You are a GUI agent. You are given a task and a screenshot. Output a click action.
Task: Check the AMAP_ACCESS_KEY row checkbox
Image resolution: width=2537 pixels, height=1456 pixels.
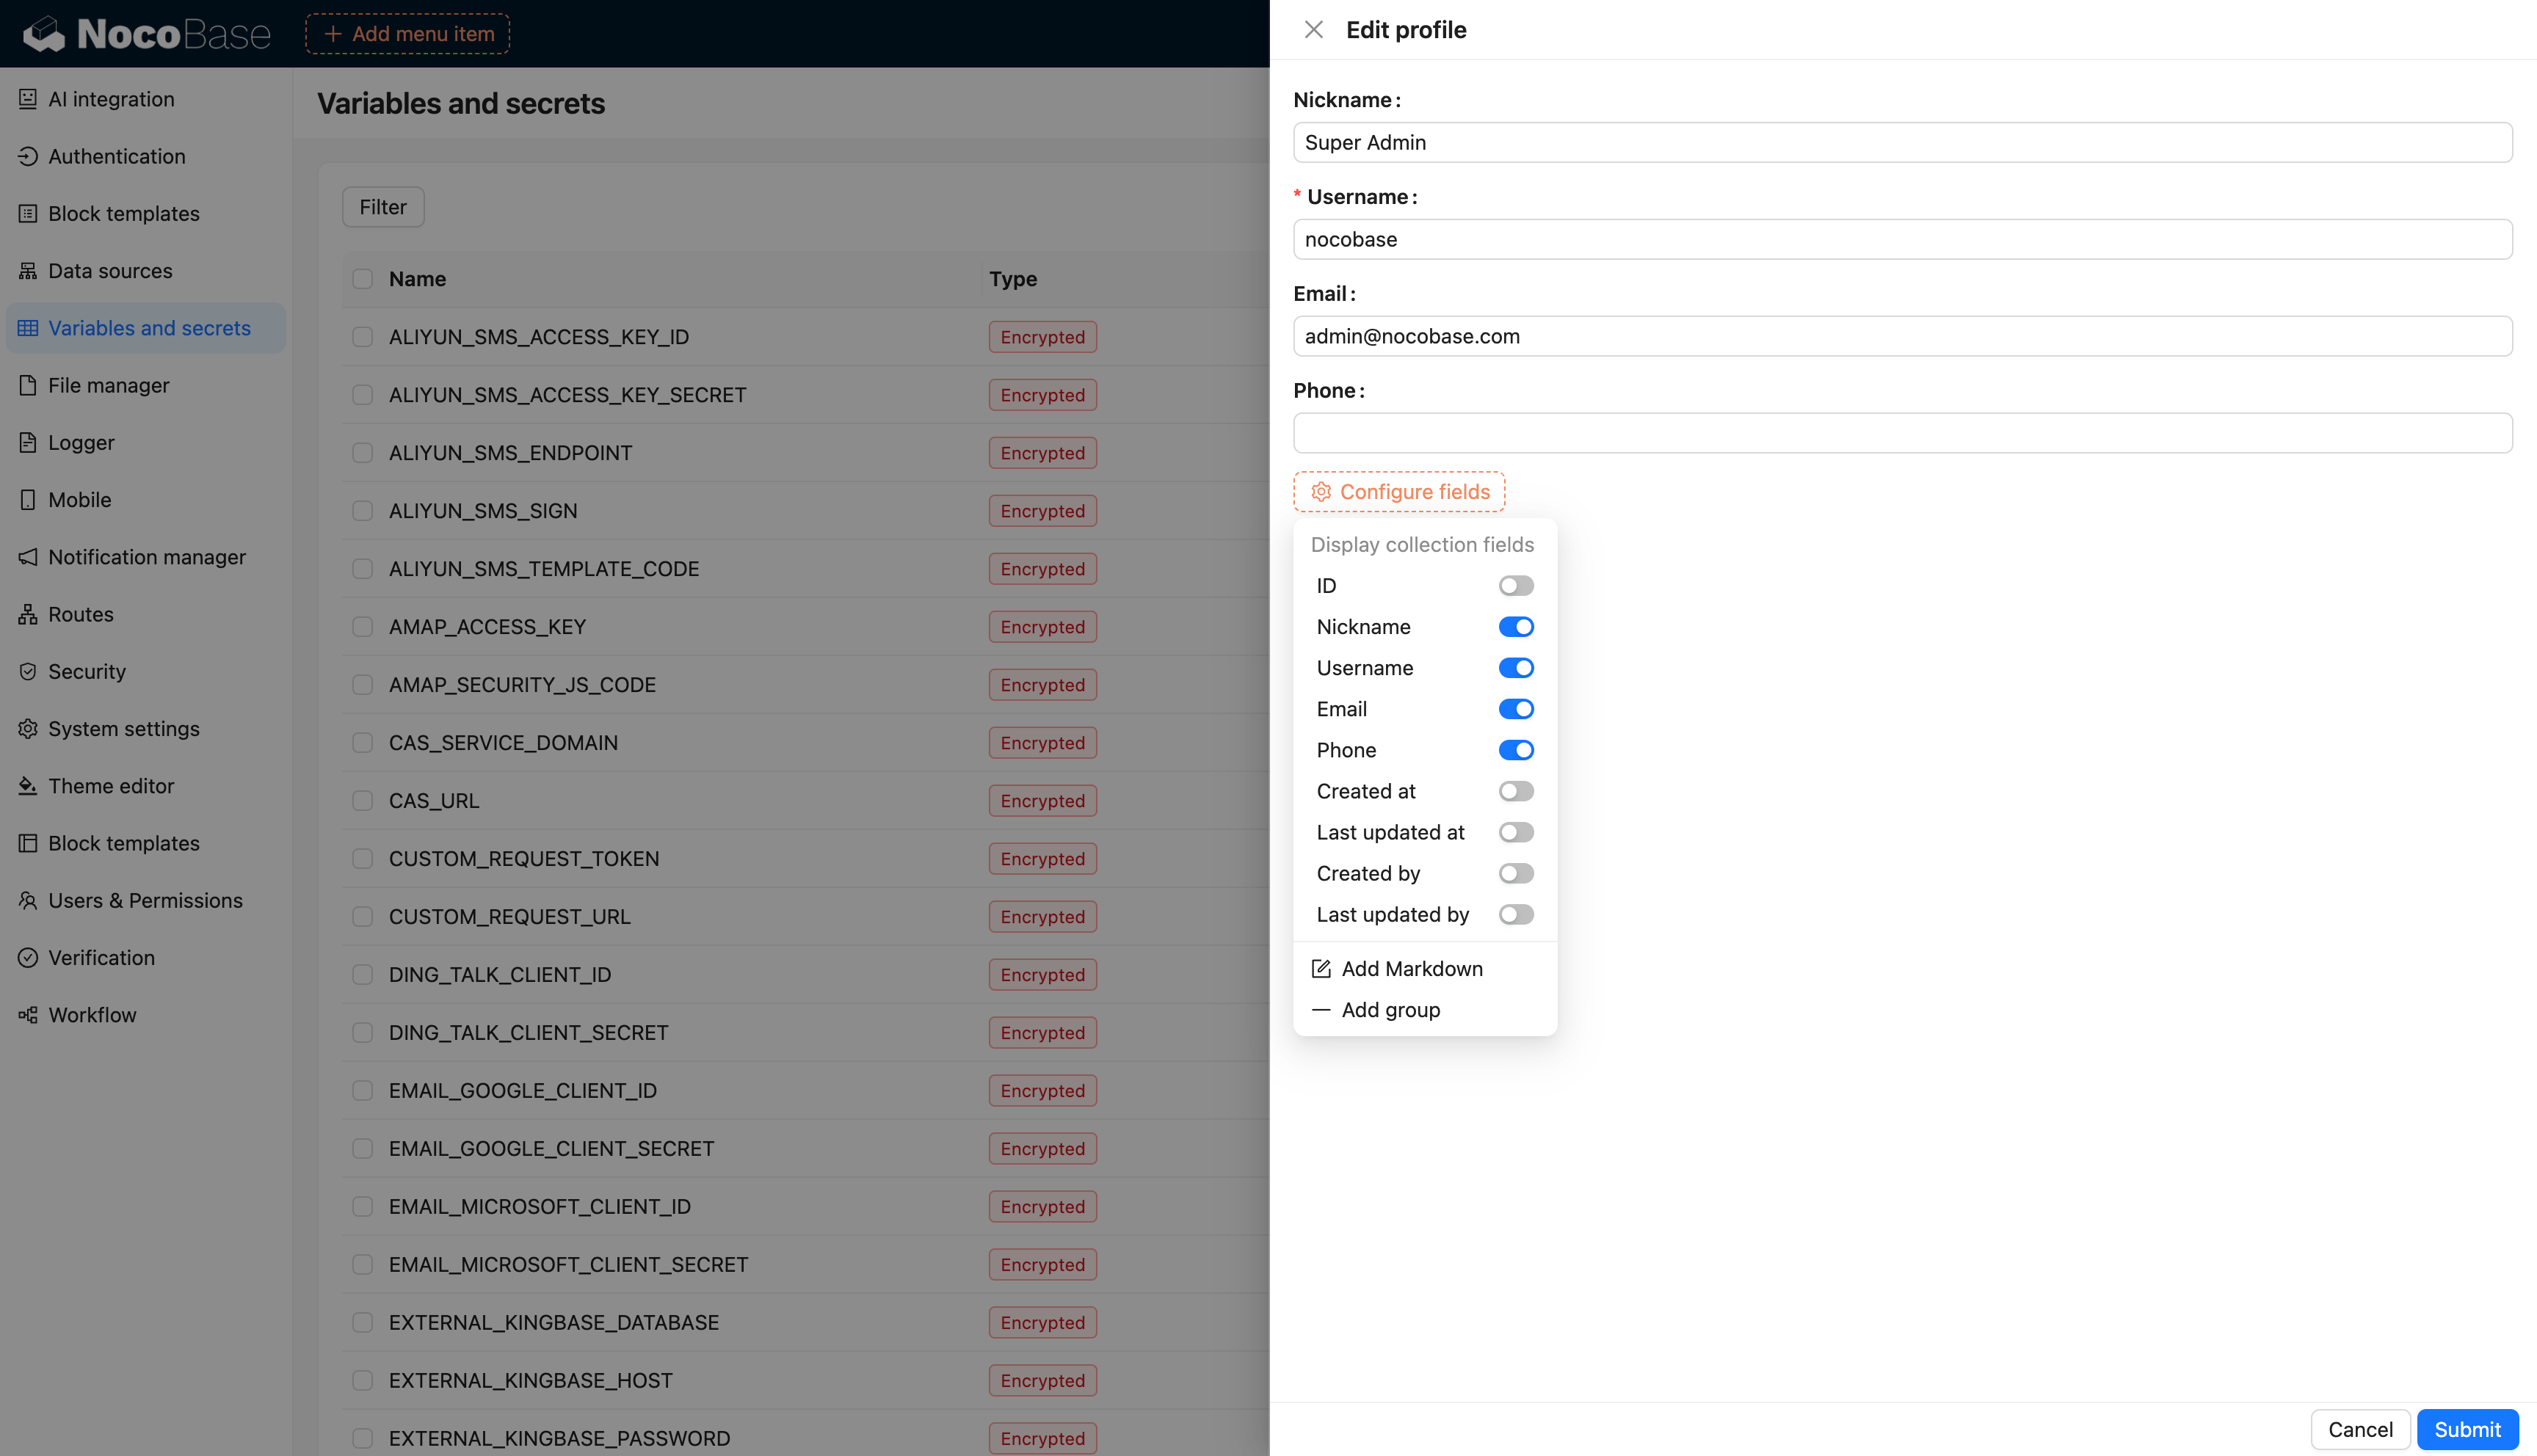click(x=362, y=627)
